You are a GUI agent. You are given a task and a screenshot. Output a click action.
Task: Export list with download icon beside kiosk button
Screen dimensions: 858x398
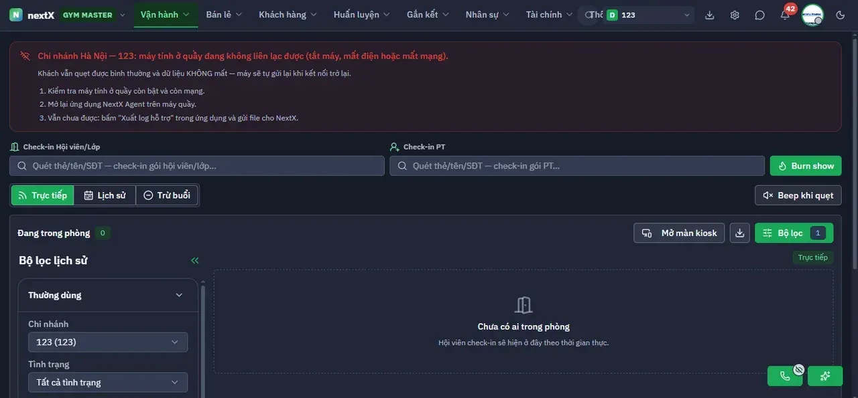click(740, 233)
